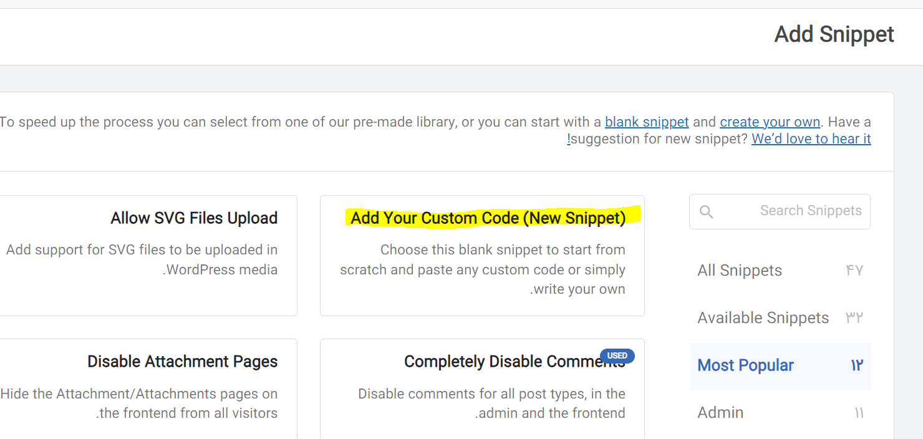The image size is (923, 439).
Task: Select the All Snippets category
Action: (x=780, y=271)
